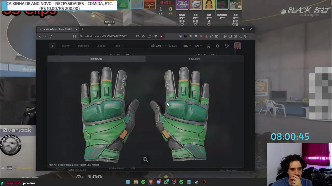The width and height of the screenshot is (332, 186).
Task: Open a new browser tab
Action: pyautogui.click(x=82, y=29)
